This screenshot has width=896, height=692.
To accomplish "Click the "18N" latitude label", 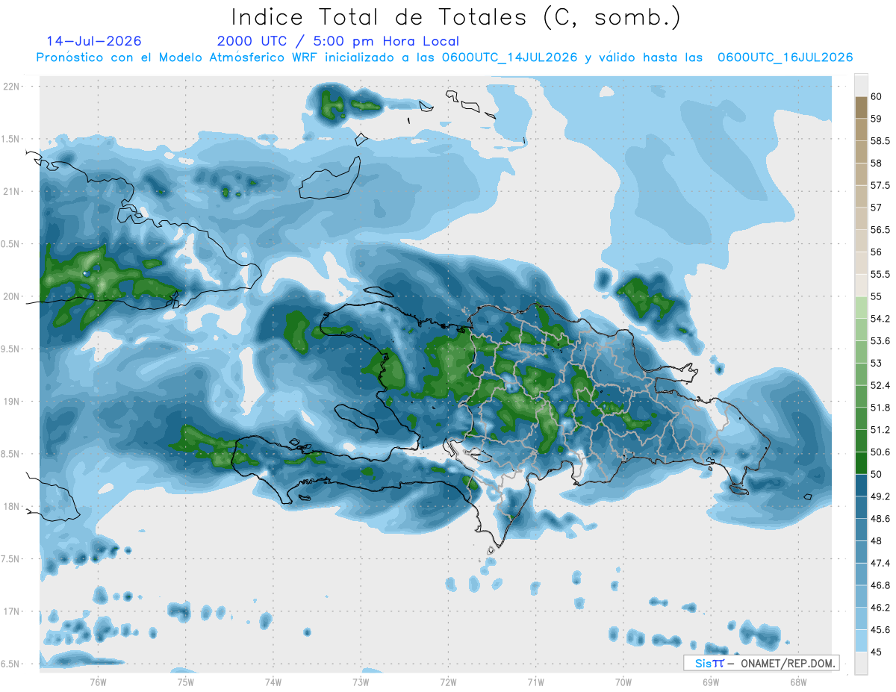I will pyautogui.click(x=12, y=507).
